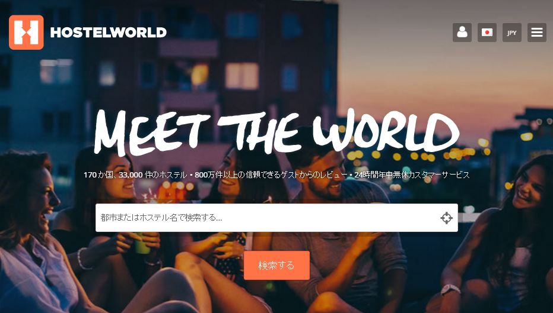Open the Japan flag language selector
The width and height of the screenshot is (553, 313).
coord(487,33)
